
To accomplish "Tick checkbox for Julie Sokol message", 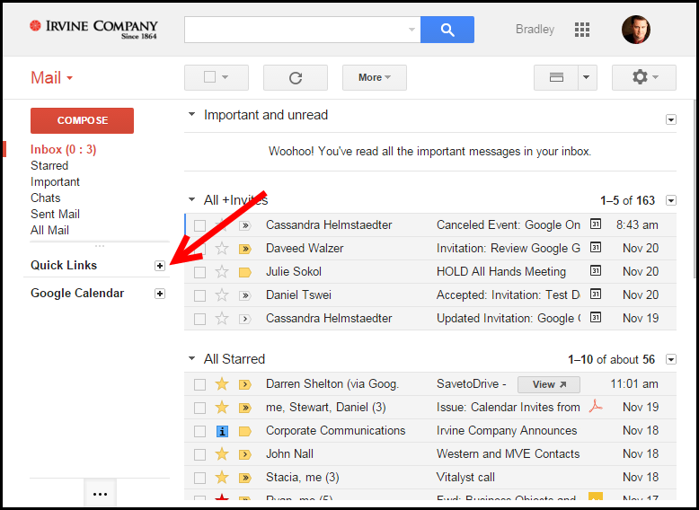I will click(x=199, y=272).
